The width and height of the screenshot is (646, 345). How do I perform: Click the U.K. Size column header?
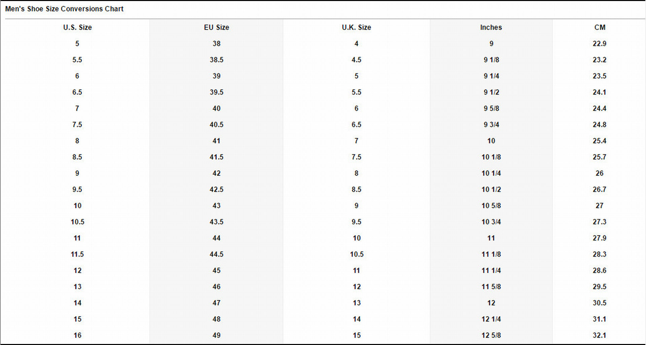[356, 28]
